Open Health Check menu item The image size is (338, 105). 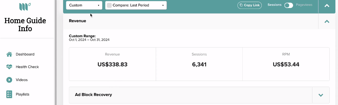coord(27,67)
